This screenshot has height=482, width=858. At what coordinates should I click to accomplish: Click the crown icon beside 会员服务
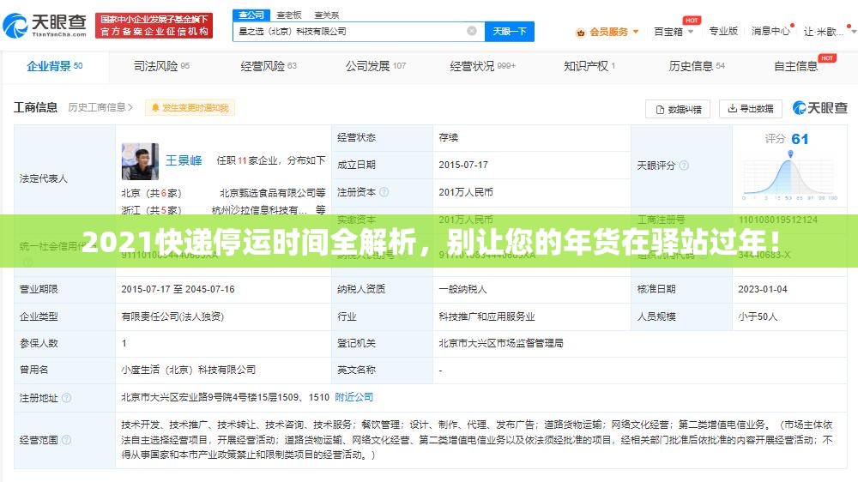coord(581,33)
